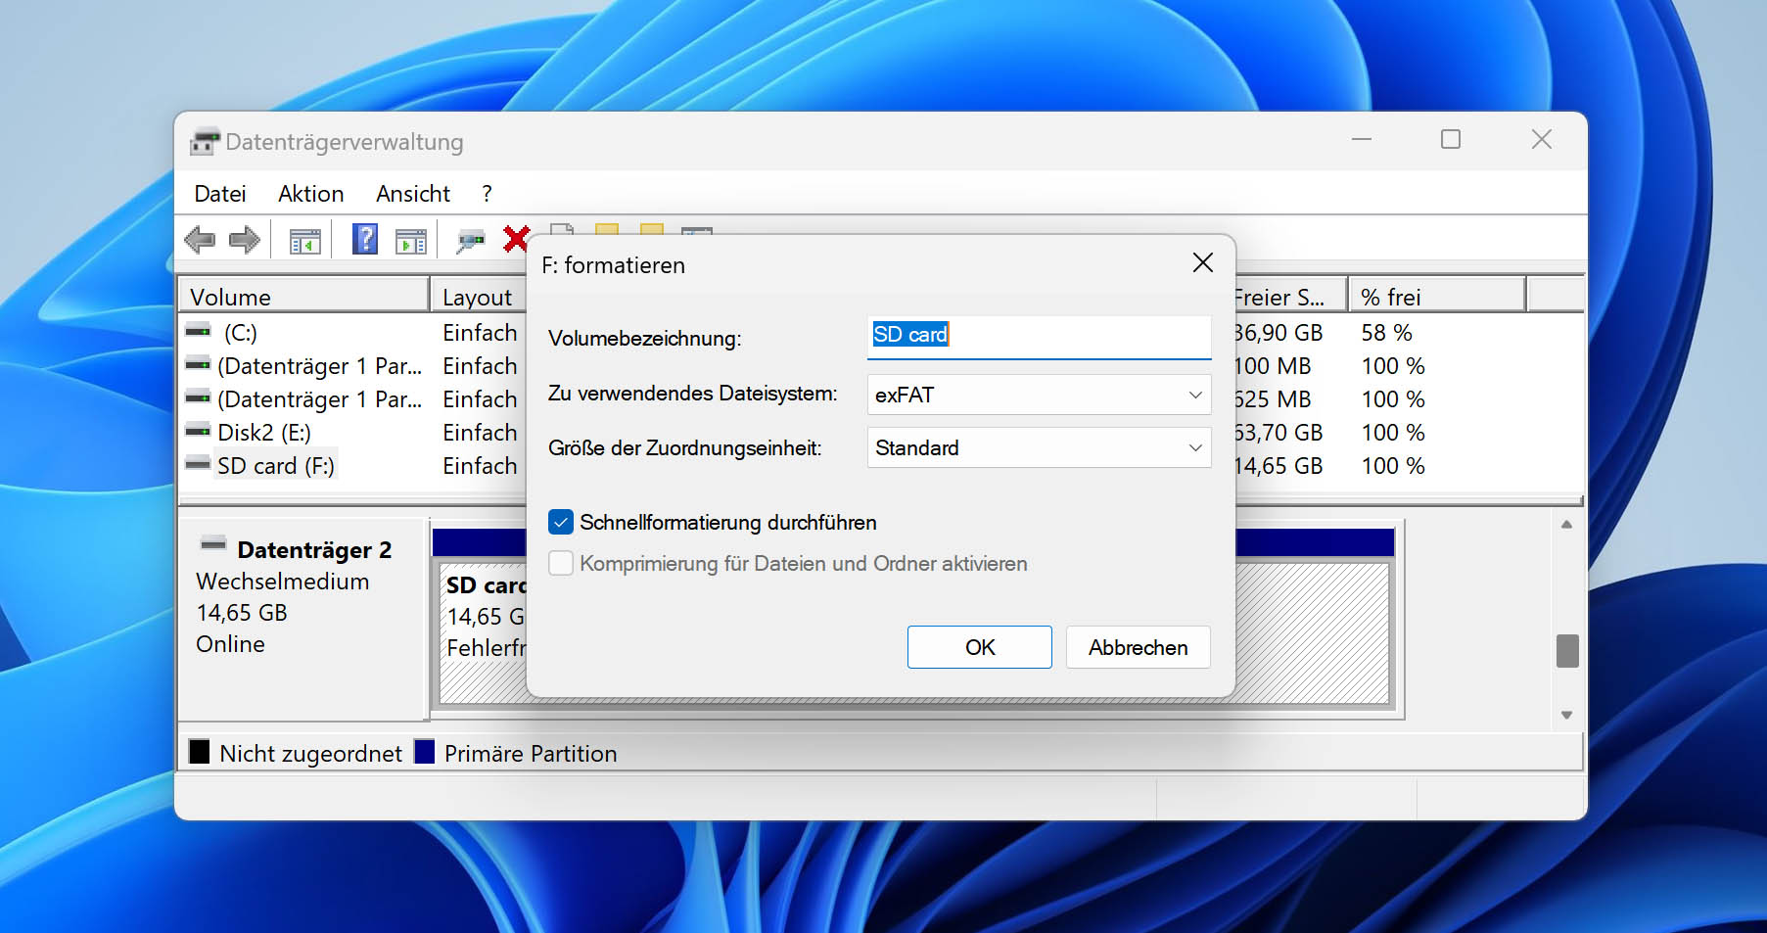Screen dimensions: 1767x933
Task: Select the SD card (F:) volume row
Action: click(275, 466)
